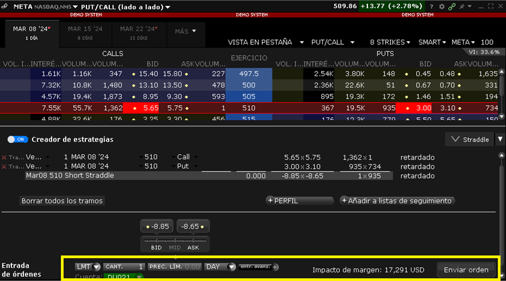
Task: Click Borrar todos los tramos
Action: 62,201
